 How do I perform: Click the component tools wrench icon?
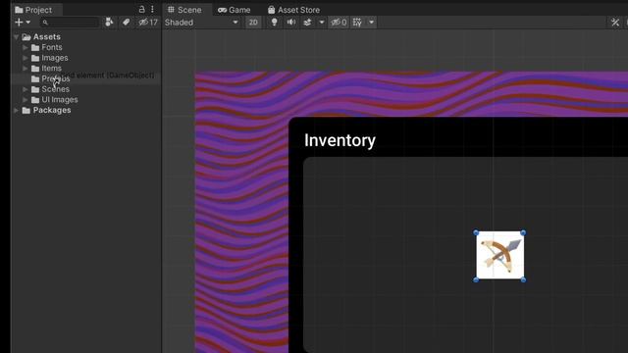coord(615,23)
